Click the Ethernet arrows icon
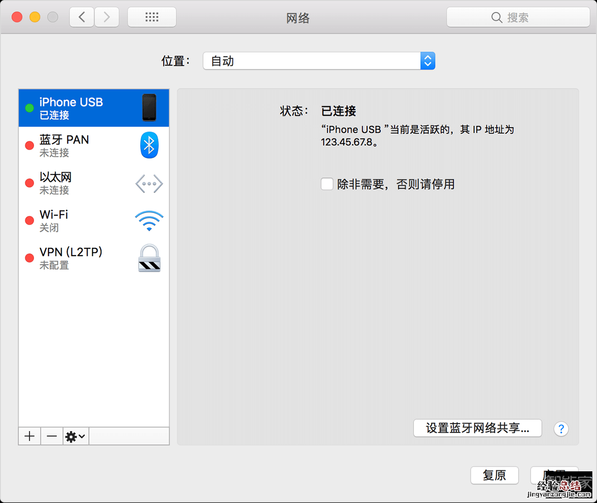Viewport: 597px width, 503px height. [149, 184]
